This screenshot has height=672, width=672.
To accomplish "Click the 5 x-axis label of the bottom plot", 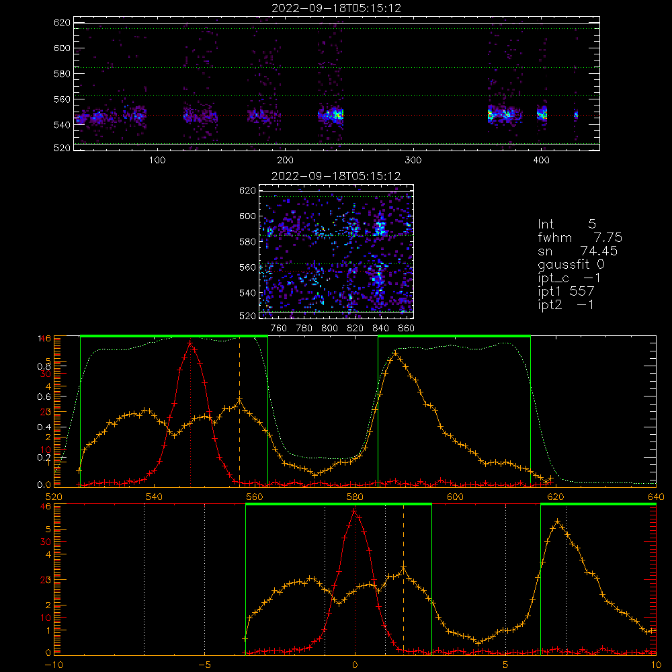I will [x=506, y=665].
